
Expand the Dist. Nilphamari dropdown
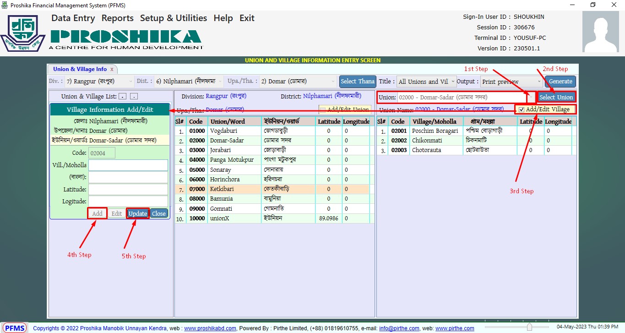point(220,82)
